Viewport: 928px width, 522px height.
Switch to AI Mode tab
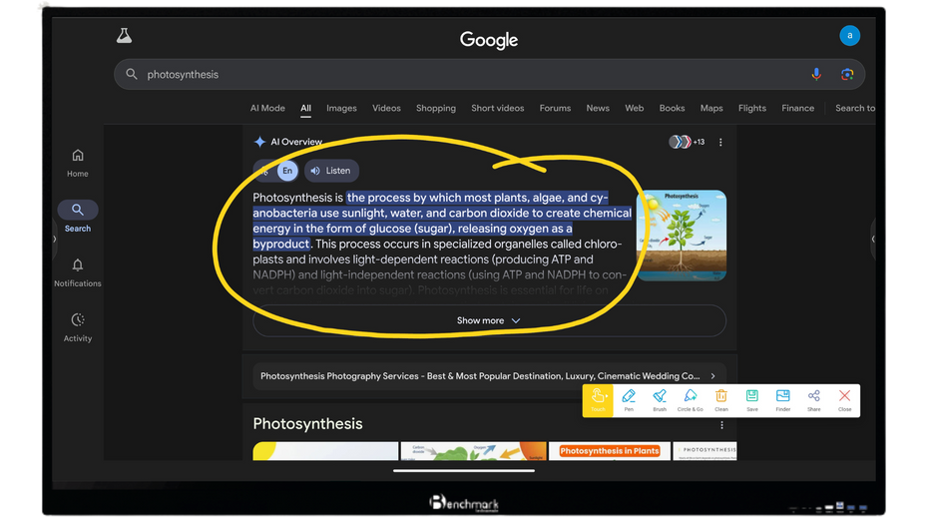pyautogui.click(x=267, y=109)
